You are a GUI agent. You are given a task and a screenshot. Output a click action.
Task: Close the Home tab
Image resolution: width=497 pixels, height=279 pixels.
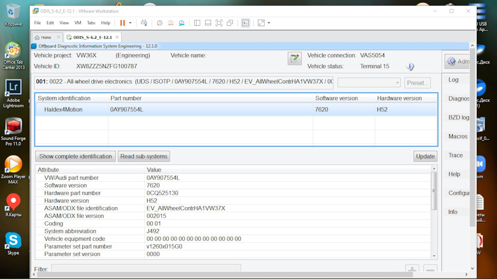pyautogui.click(x=59, y=37)
